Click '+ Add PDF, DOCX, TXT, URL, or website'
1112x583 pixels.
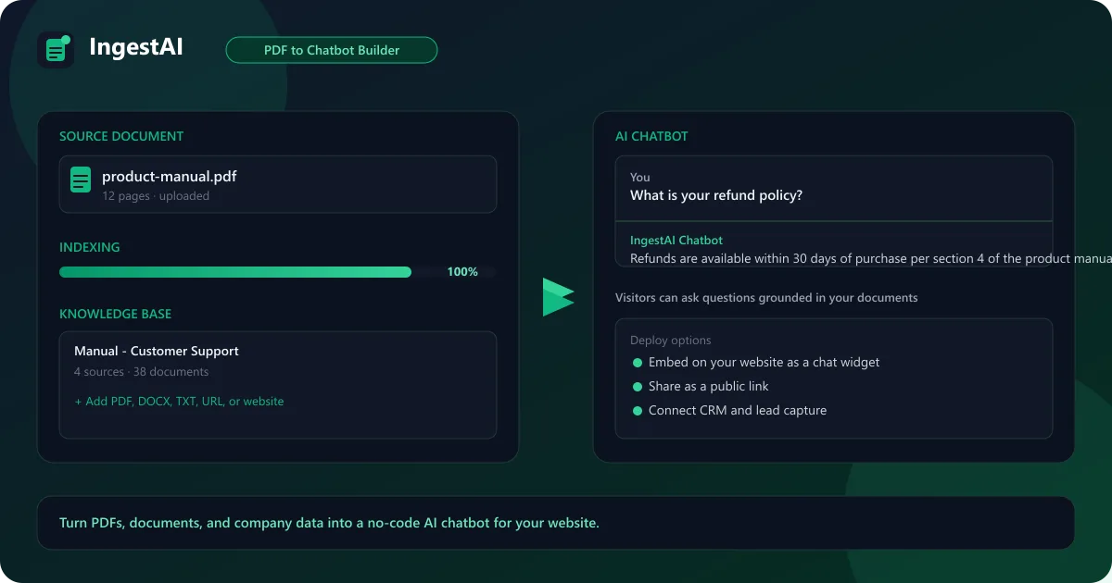pos(179,402)
